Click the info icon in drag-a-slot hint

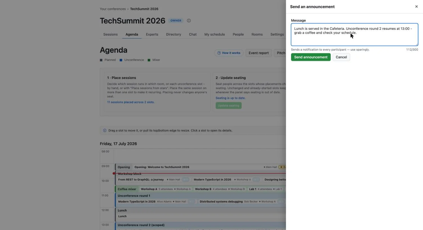coord(105,130)
